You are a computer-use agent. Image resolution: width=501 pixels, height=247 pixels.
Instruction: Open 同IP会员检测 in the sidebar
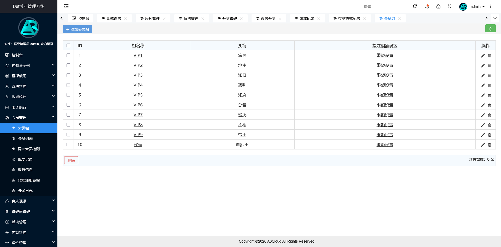29,149
